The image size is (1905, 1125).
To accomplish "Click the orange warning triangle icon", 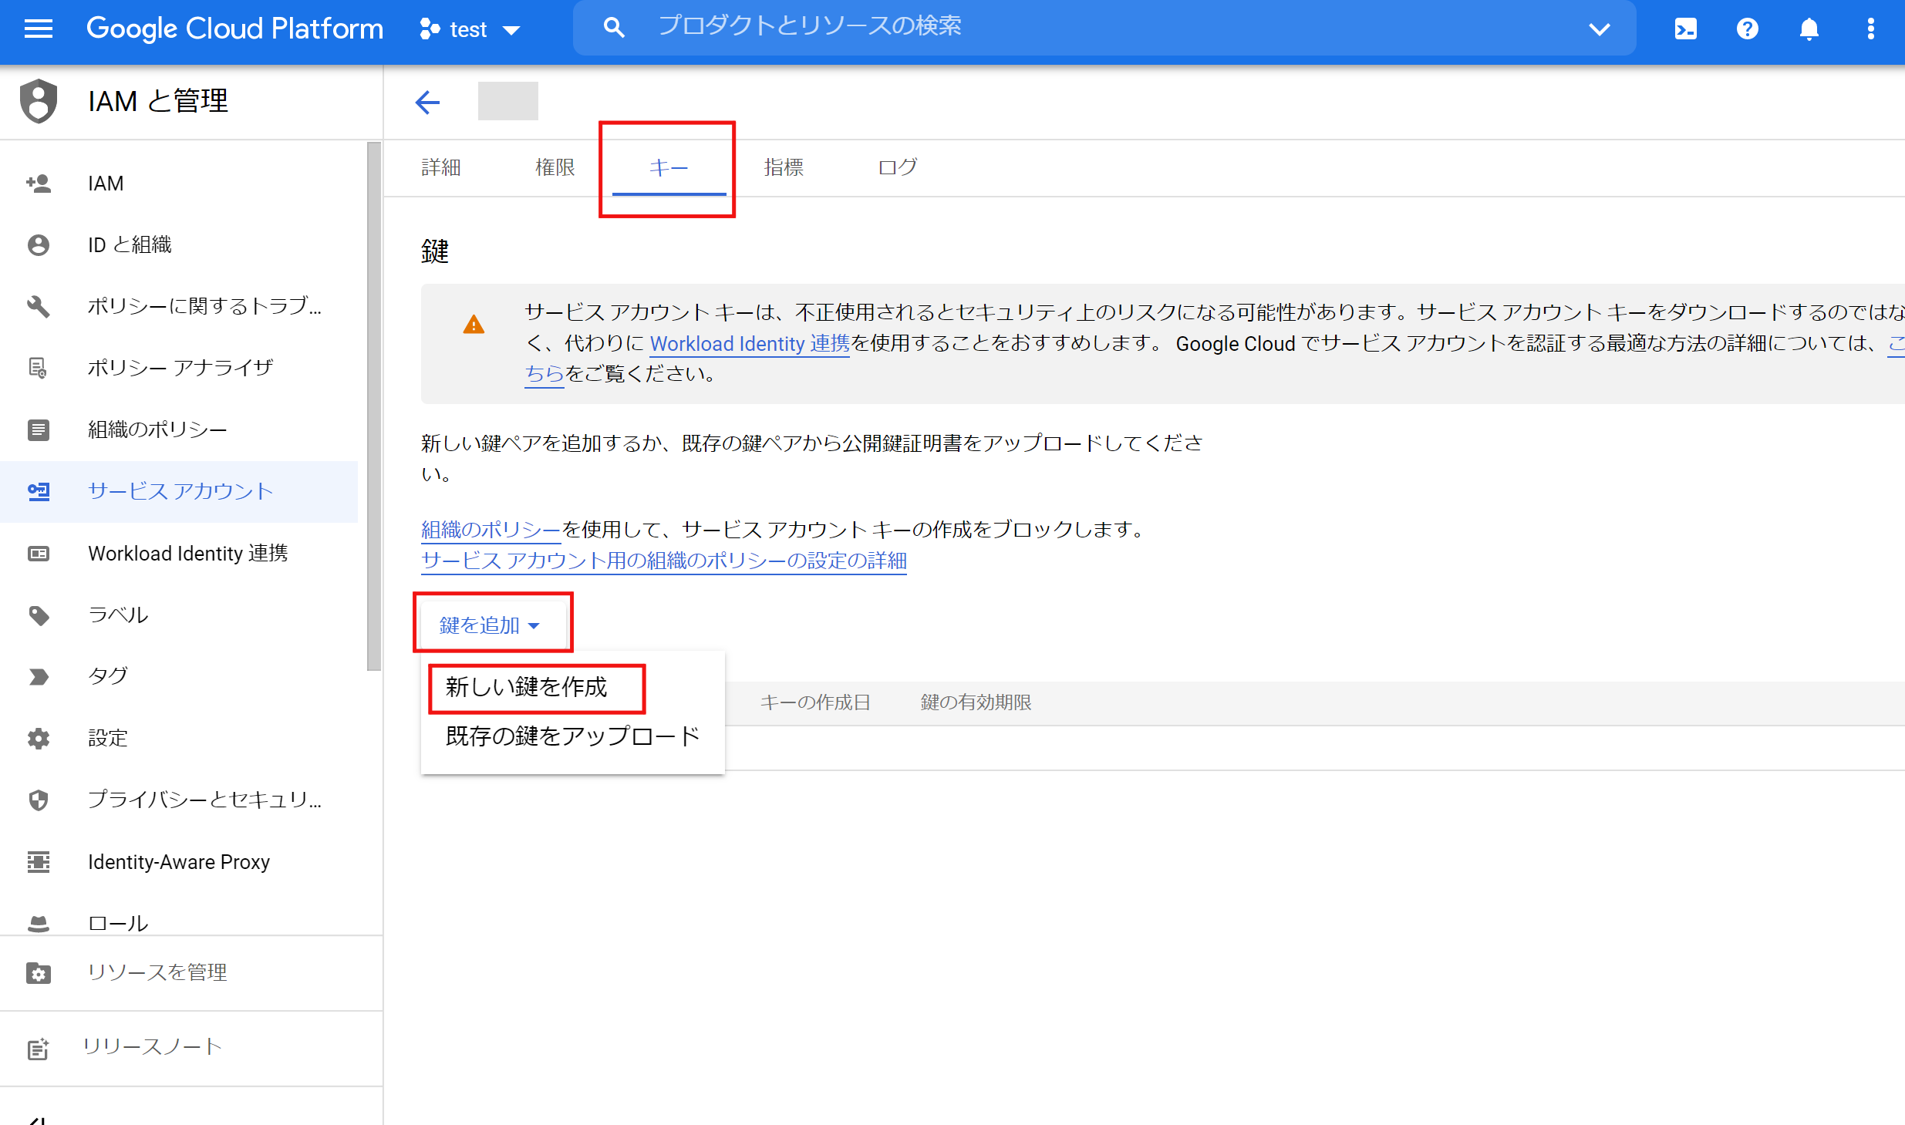I will 474,325.
